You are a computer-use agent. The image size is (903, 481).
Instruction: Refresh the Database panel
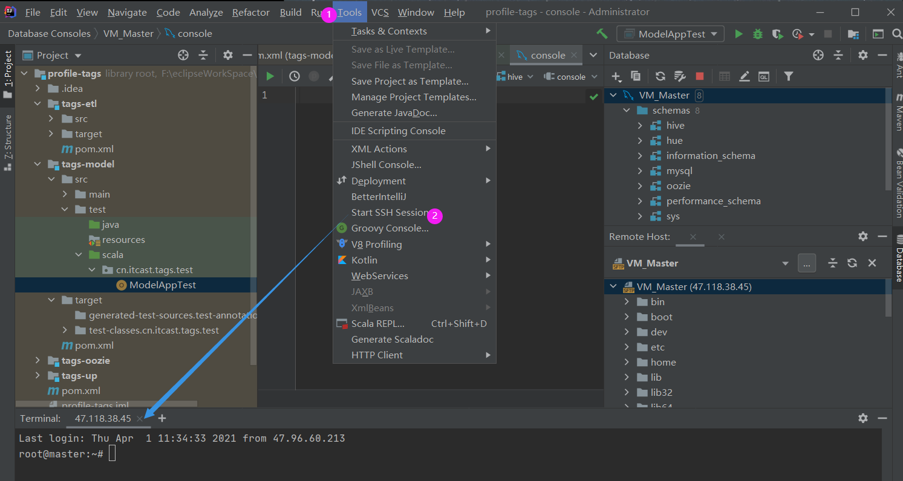660,76
